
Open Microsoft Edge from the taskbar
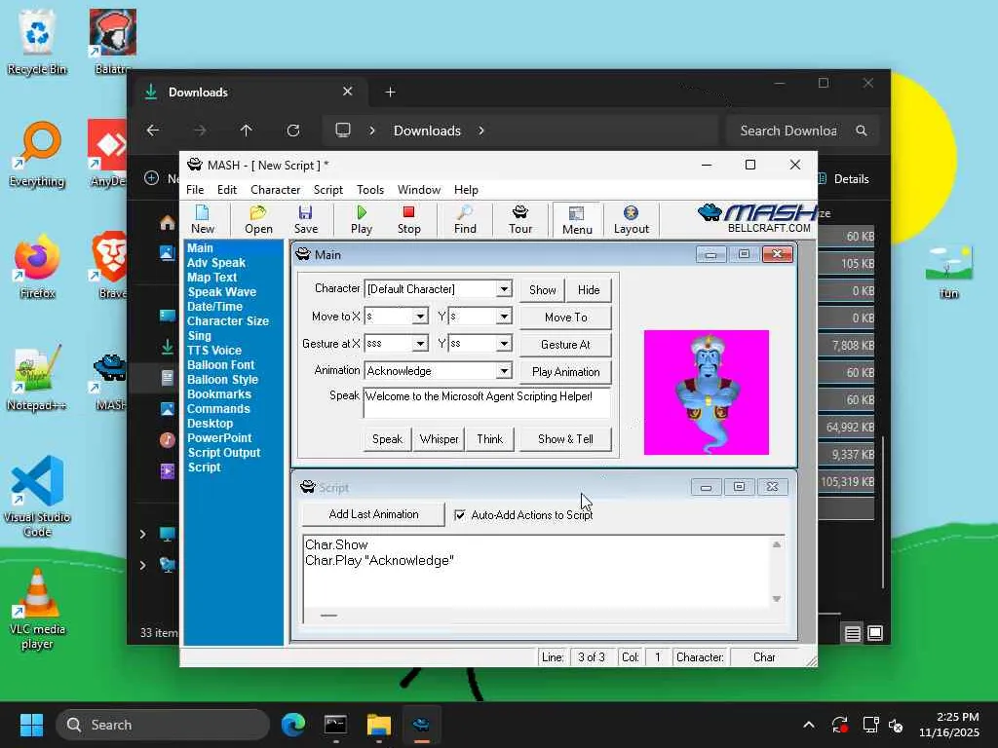[x=293, y=725]
